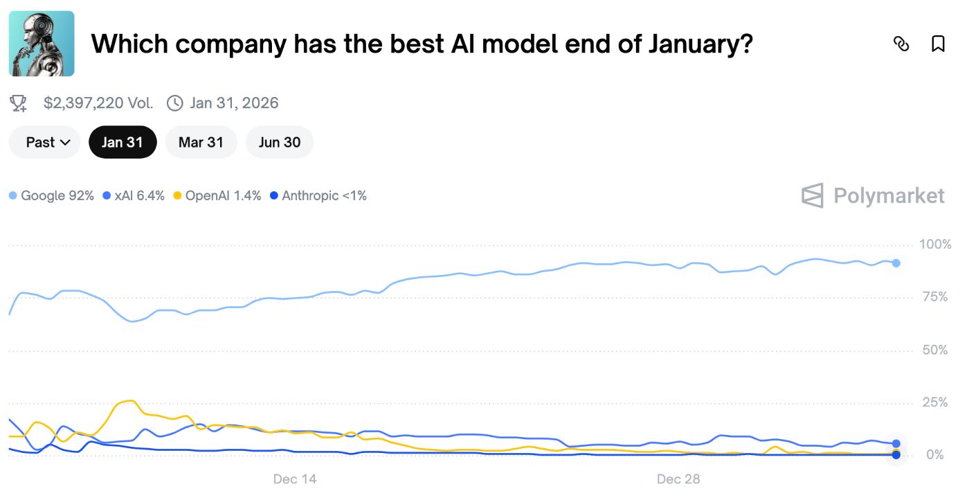The image size is (969, 498).
Task: Click the light-blue dot marking Google in the legend
Action: [12, 195]
